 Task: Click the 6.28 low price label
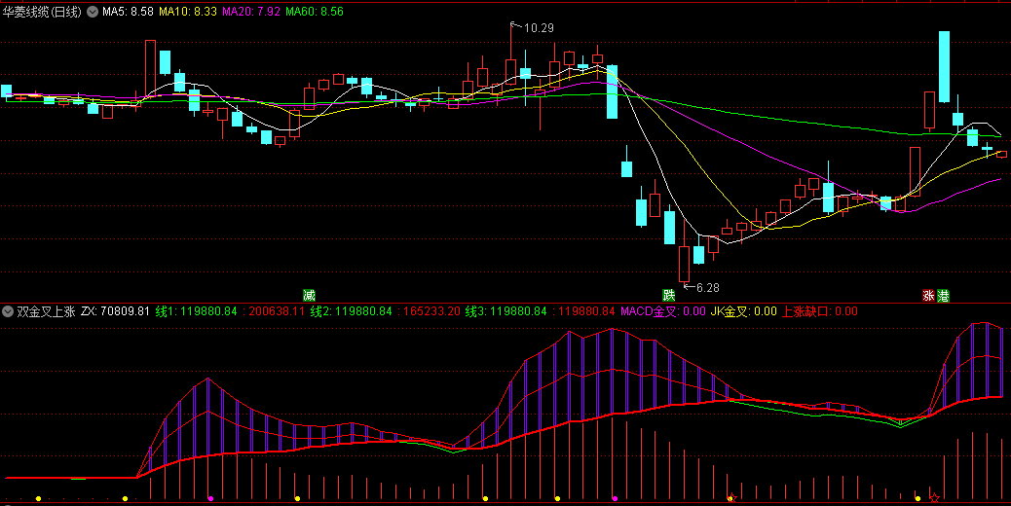pos(707,288)
